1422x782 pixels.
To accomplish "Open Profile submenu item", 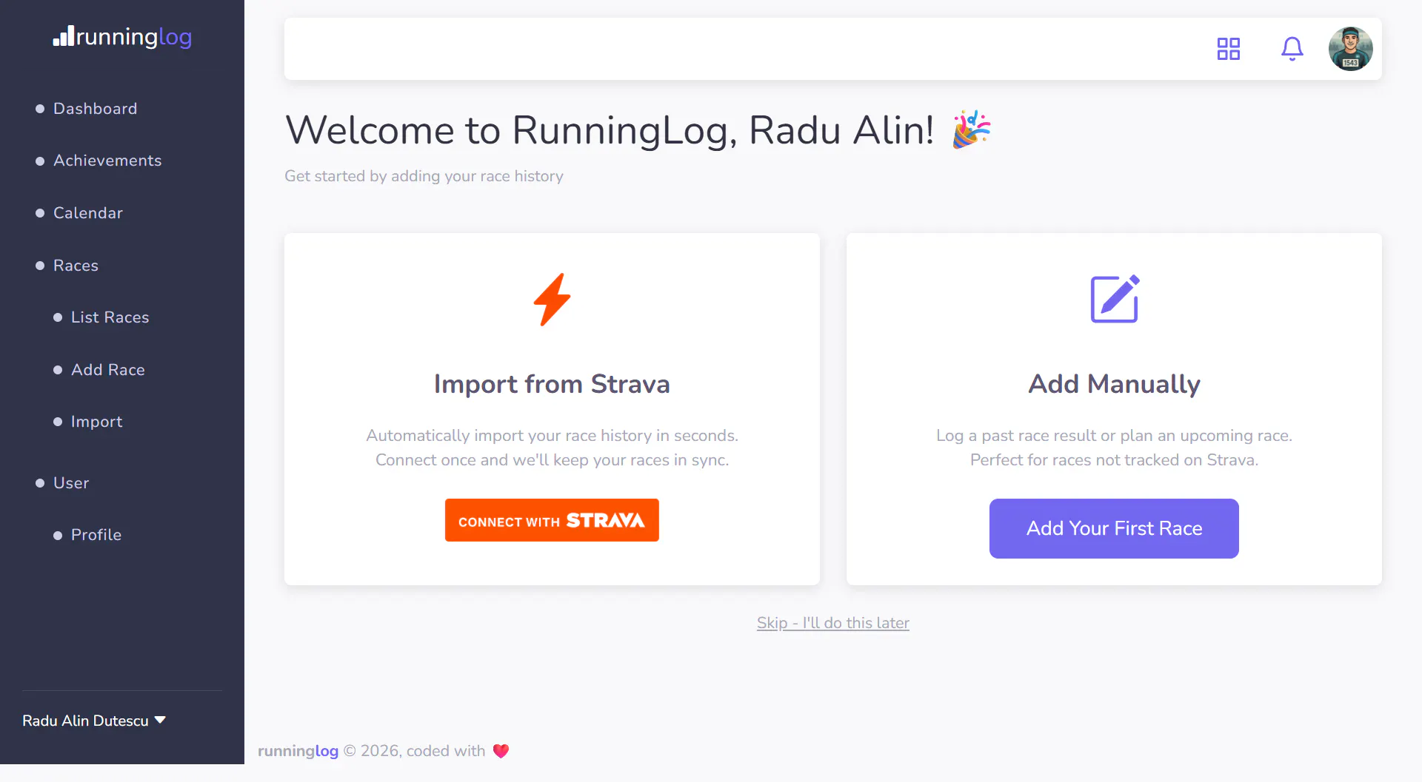I will click(96, 535).
